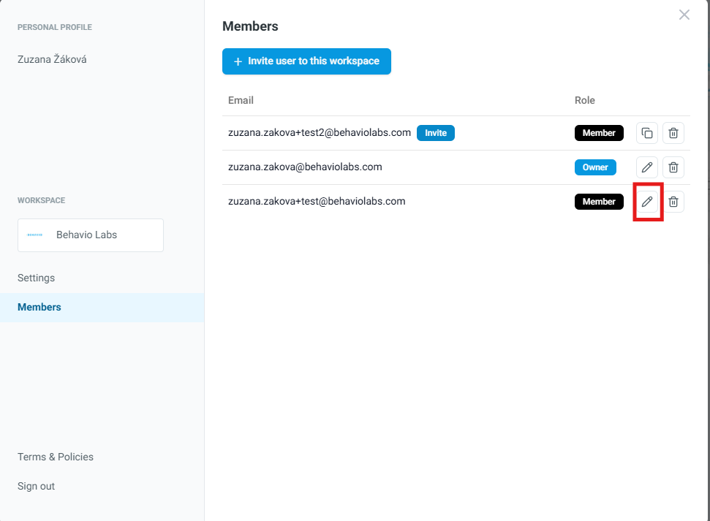Delete the zuzana.zakova+test2 invitation
This screenshot has width=710, height=521.
tap(673, 133)
